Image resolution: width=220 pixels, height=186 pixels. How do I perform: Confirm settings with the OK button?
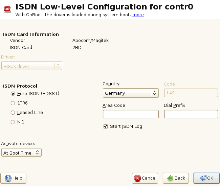click(x=206, y=178)
